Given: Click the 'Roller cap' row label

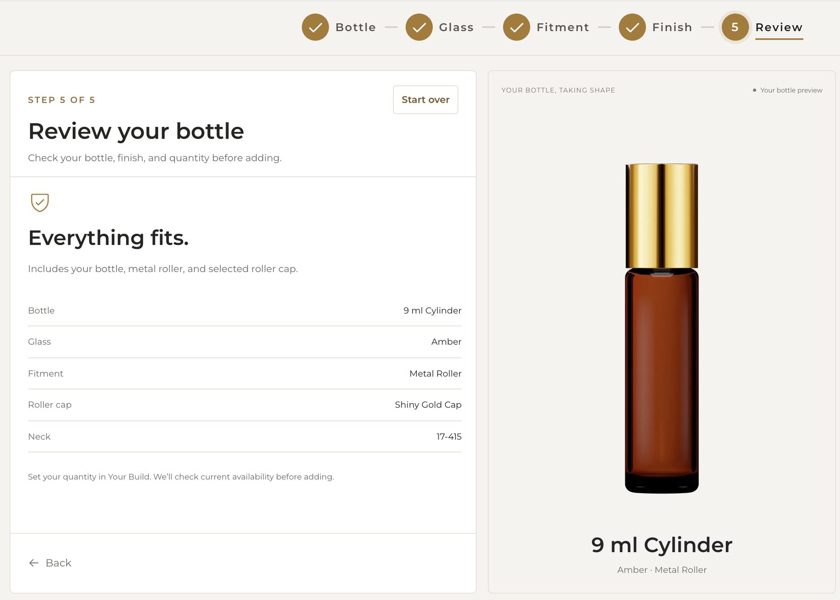Looking at the screenshot, I should [49, 405].
